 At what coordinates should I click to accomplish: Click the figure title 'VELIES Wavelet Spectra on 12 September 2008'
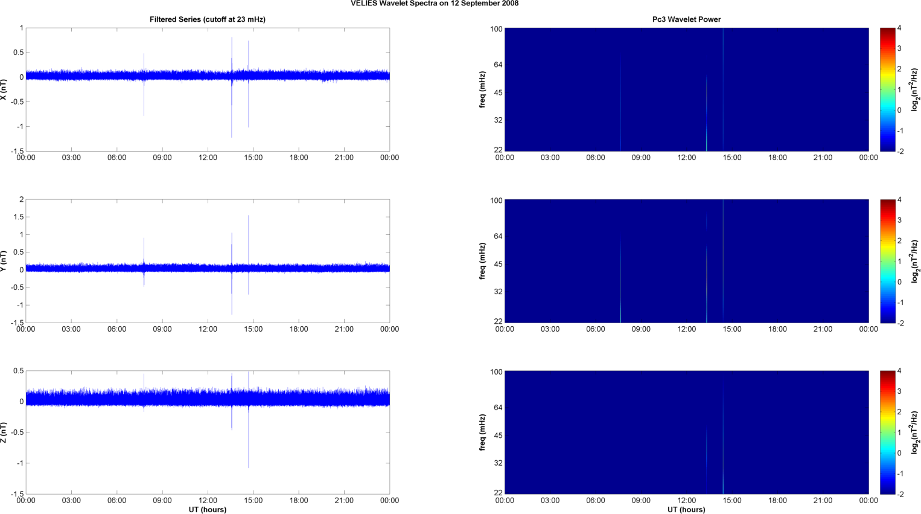tap(435, 4)
